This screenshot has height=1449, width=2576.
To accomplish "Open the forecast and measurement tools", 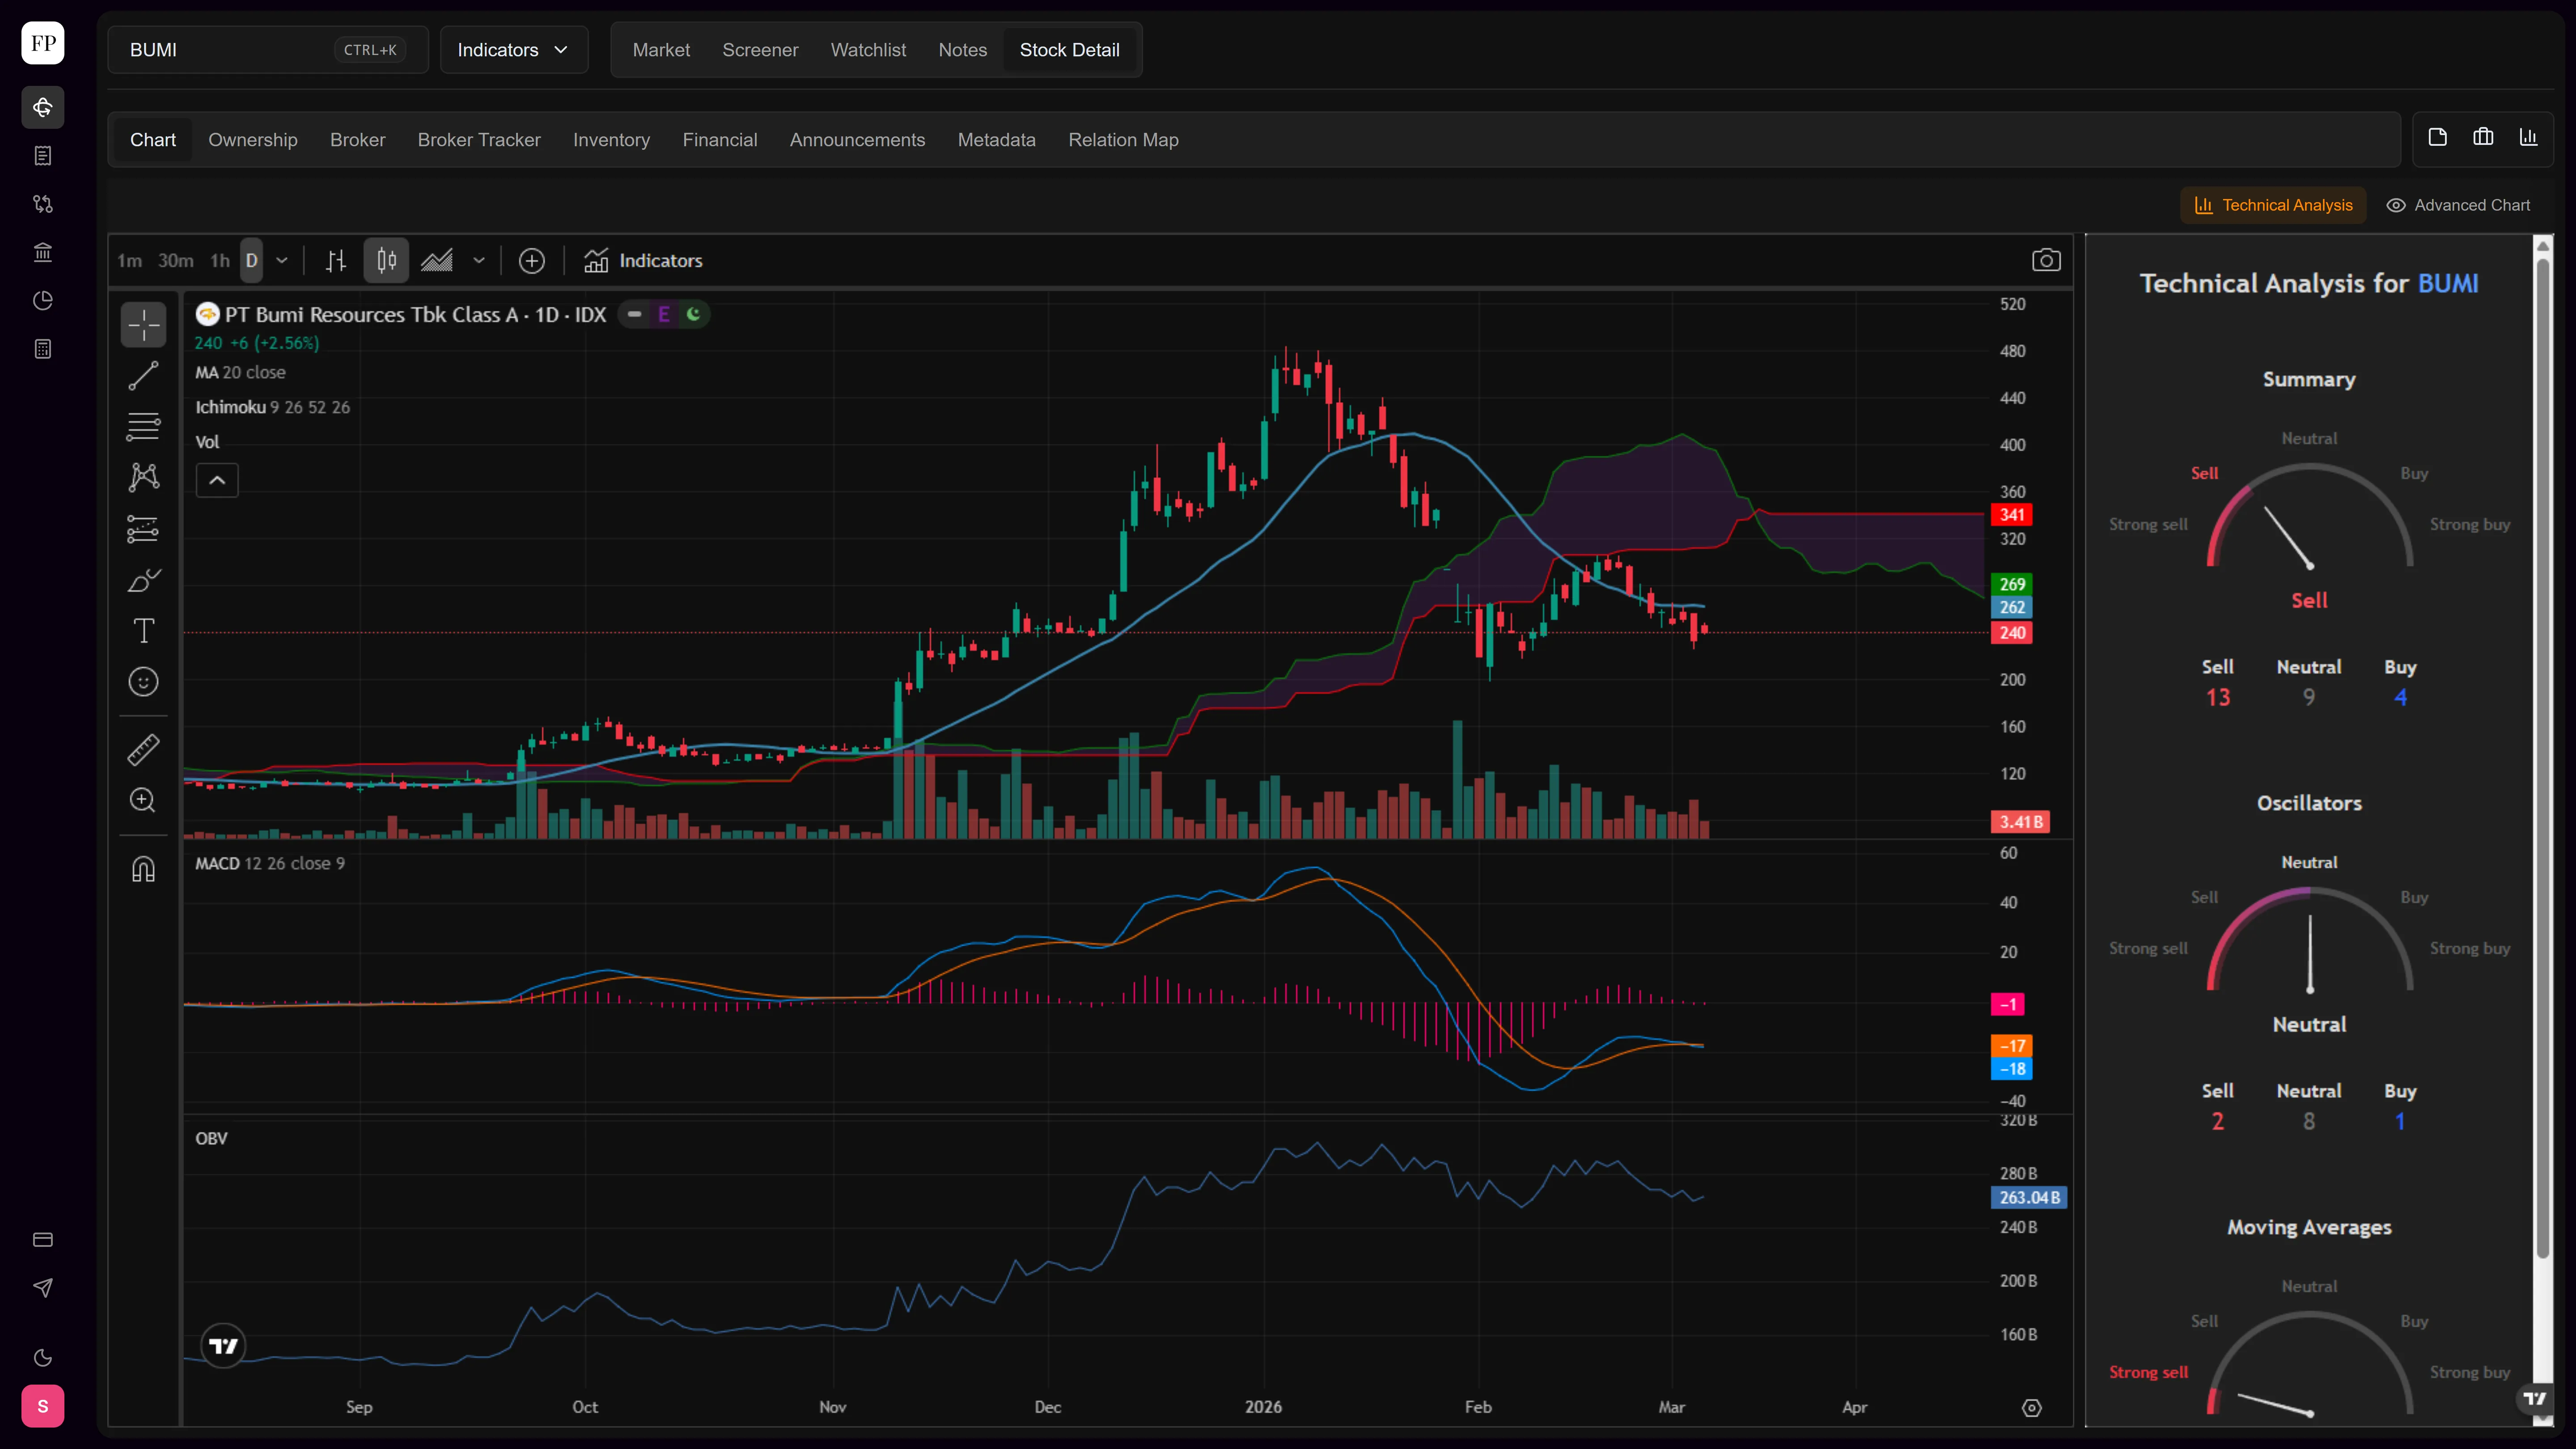I will pyautogui.click(x=143, y=529).
